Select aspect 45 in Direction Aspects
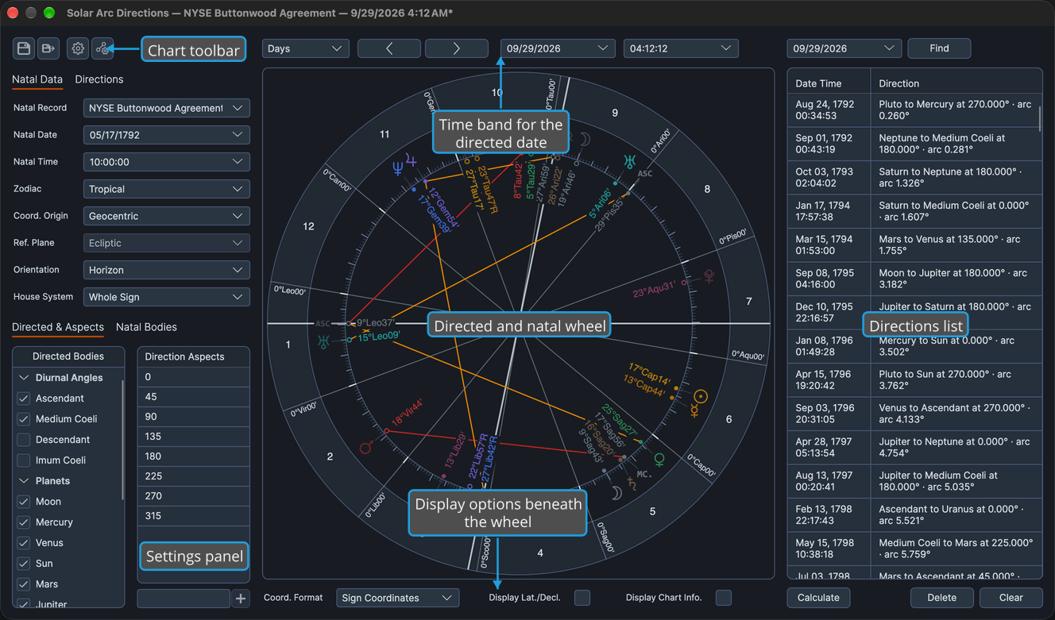 tap(194, 397)
